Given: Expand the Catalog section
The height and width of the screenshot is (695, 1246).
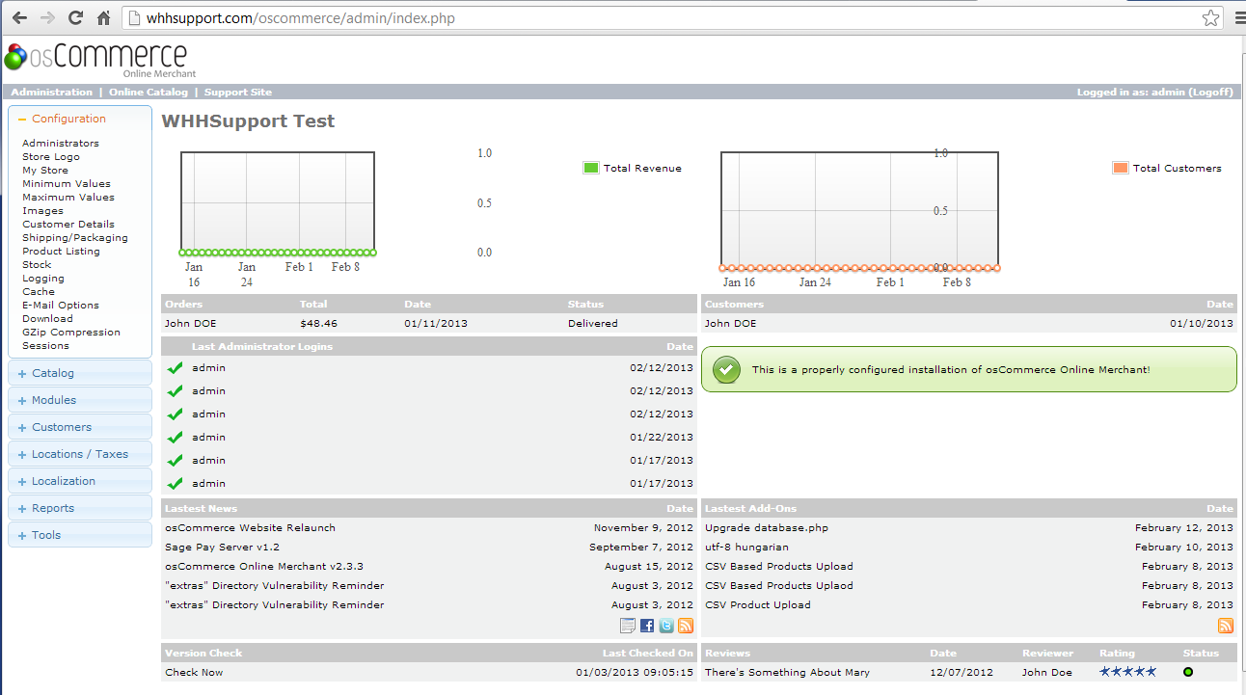Looking at the screenshot, I should (x=52, y=373).
